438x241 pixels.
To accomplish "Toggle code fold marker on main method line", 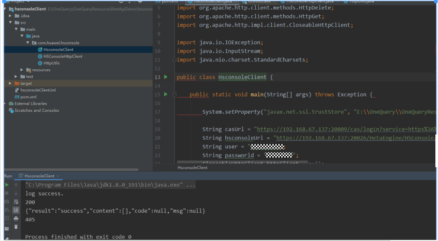I will (174, 95).
